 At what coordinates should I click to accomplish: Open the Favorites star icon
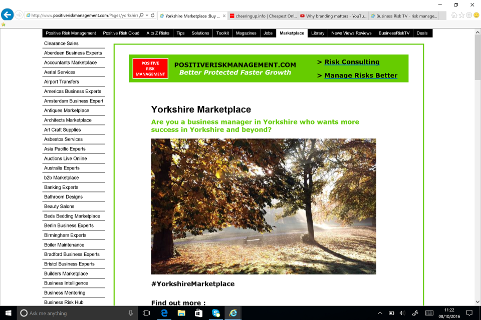click(461, 15)
